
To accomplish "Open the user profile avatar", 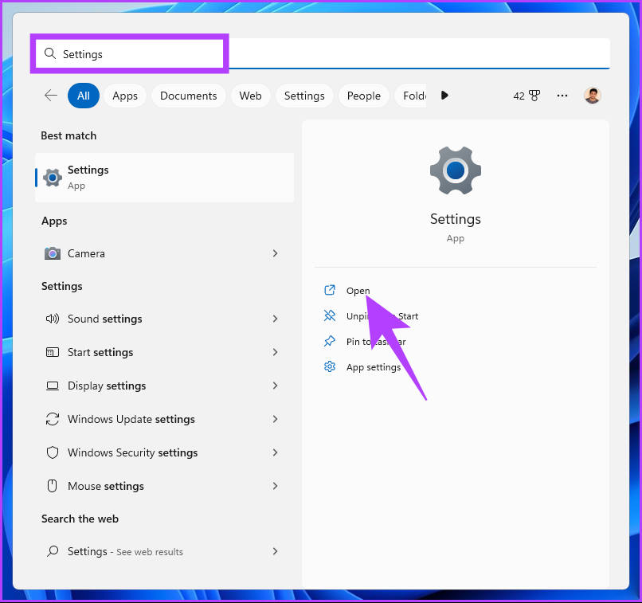I will 592,96.
